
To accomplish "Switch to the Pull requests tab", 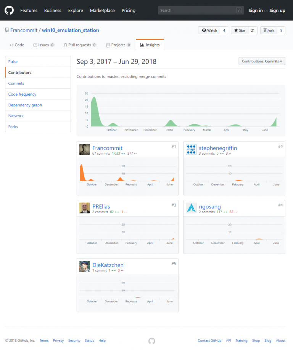I will click(x=80, y=45).
